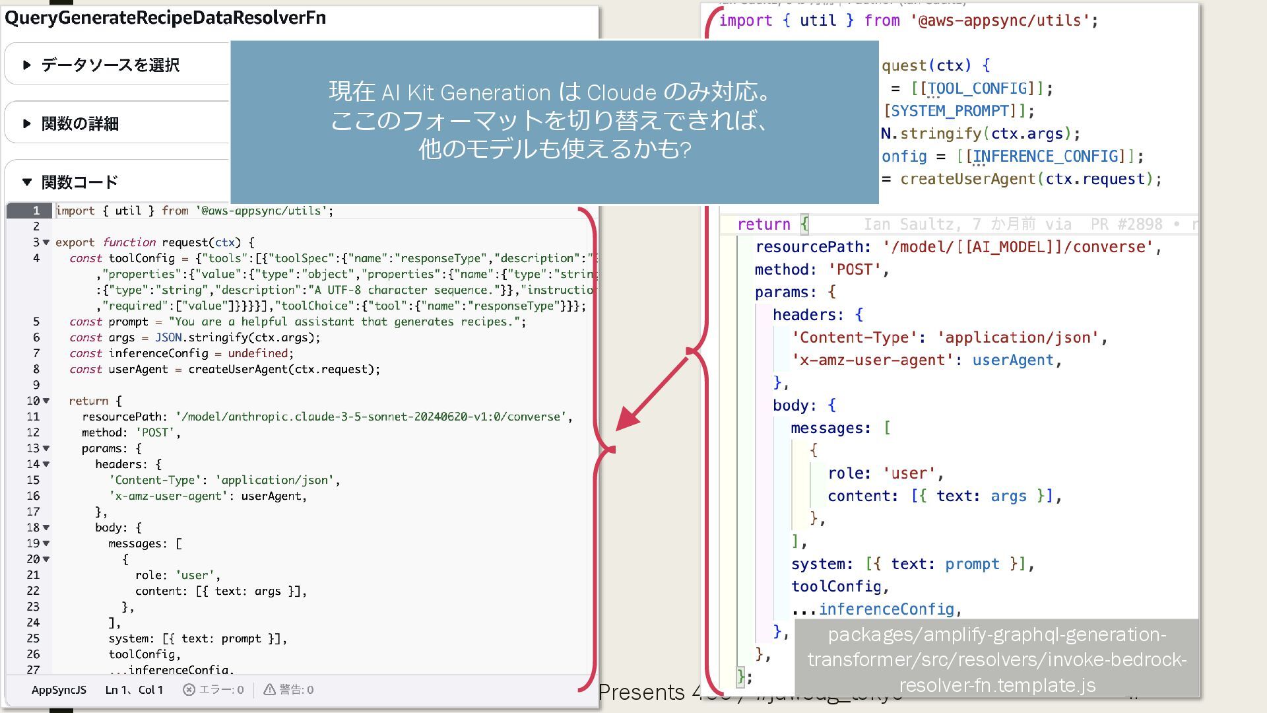
Task: Fold the message object at line 20
Action: (46, 560)
